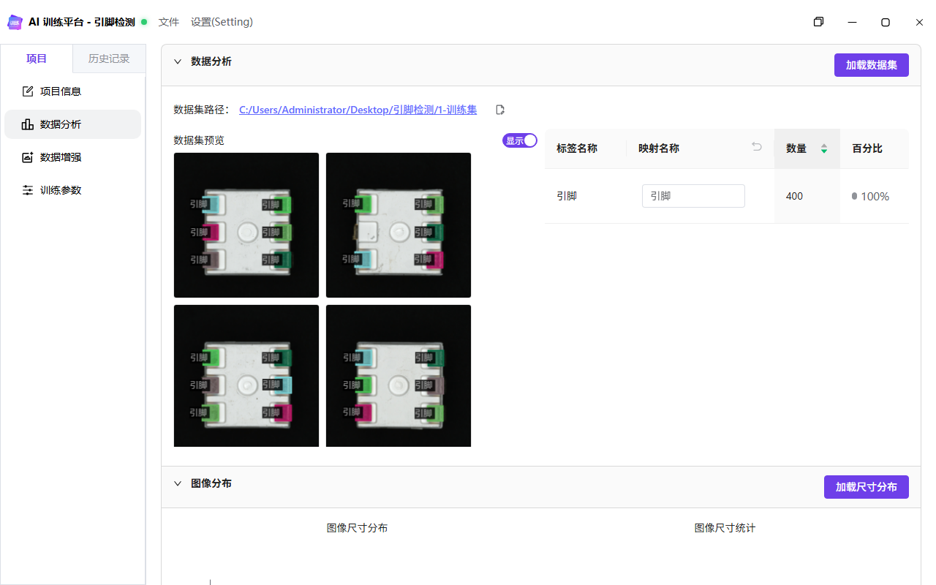Open 项目信息 in the sidebar
This screenshot has height=585, width=936.
point(72,91)
